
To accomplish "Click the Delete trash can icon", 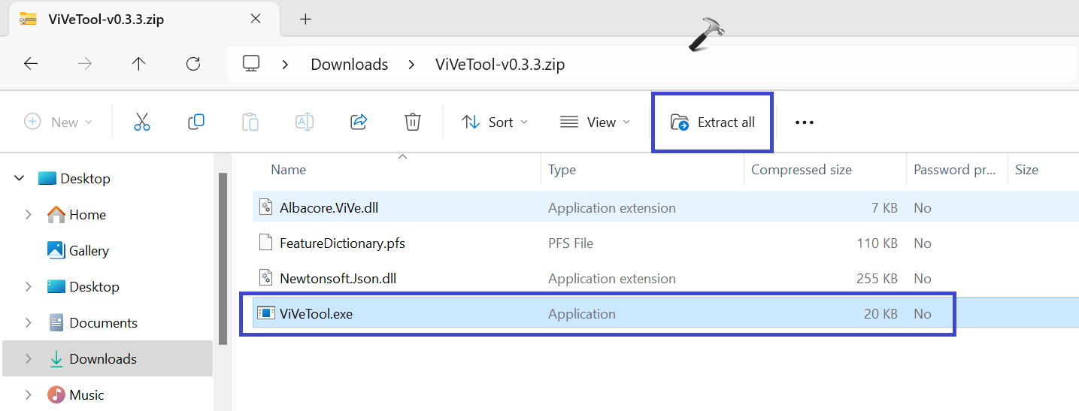I will 412,122.
